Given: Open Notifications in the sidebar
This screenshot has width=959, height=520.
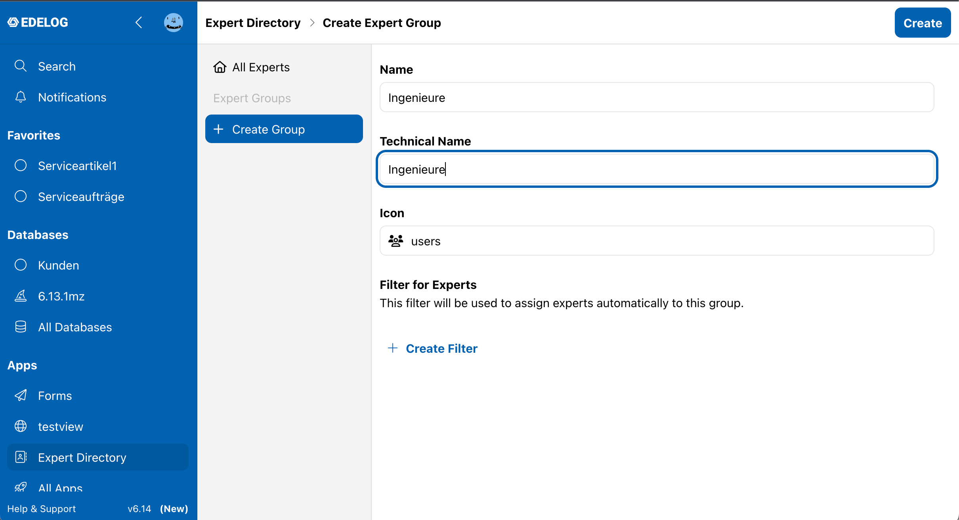Looking at the screenshot, I should (x=98, y=97).
